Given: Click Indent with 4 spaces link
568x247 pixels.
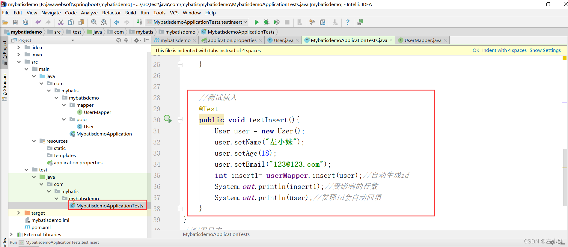Looking at the screenshot, I should 504,50.
